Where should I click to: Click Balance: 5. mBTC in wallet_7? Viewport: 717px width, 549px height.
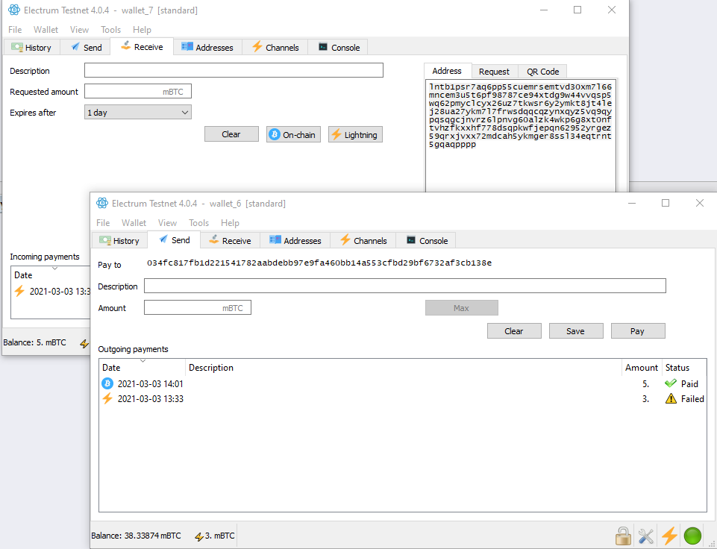point(34,342)
